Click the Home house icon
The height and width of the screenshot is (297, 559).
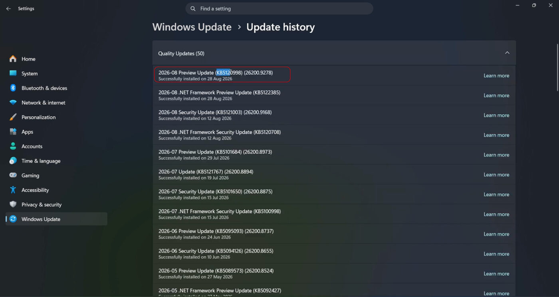pyautogui.click(x=13, y=59)
